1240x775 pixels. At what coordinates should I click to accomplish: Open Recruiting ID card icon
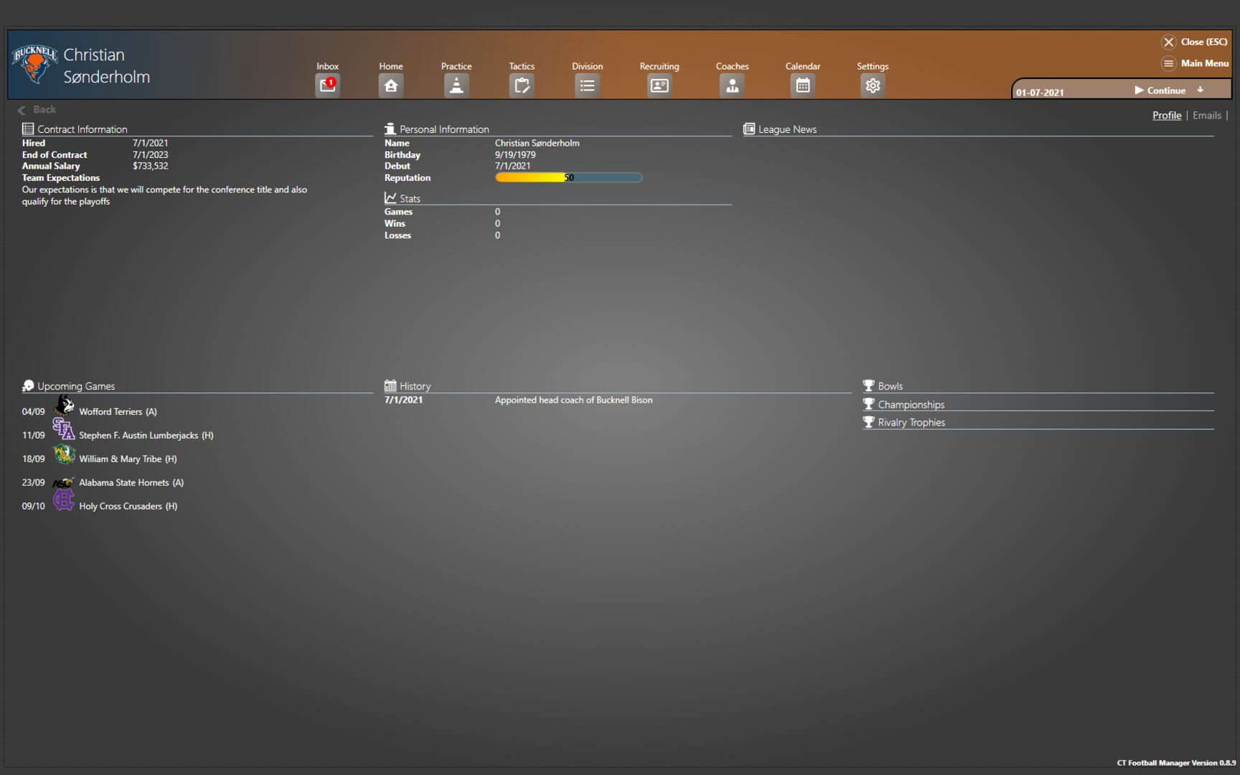[659, 85]
